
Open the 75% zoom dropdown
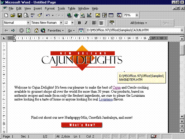(x=137, y=15)
